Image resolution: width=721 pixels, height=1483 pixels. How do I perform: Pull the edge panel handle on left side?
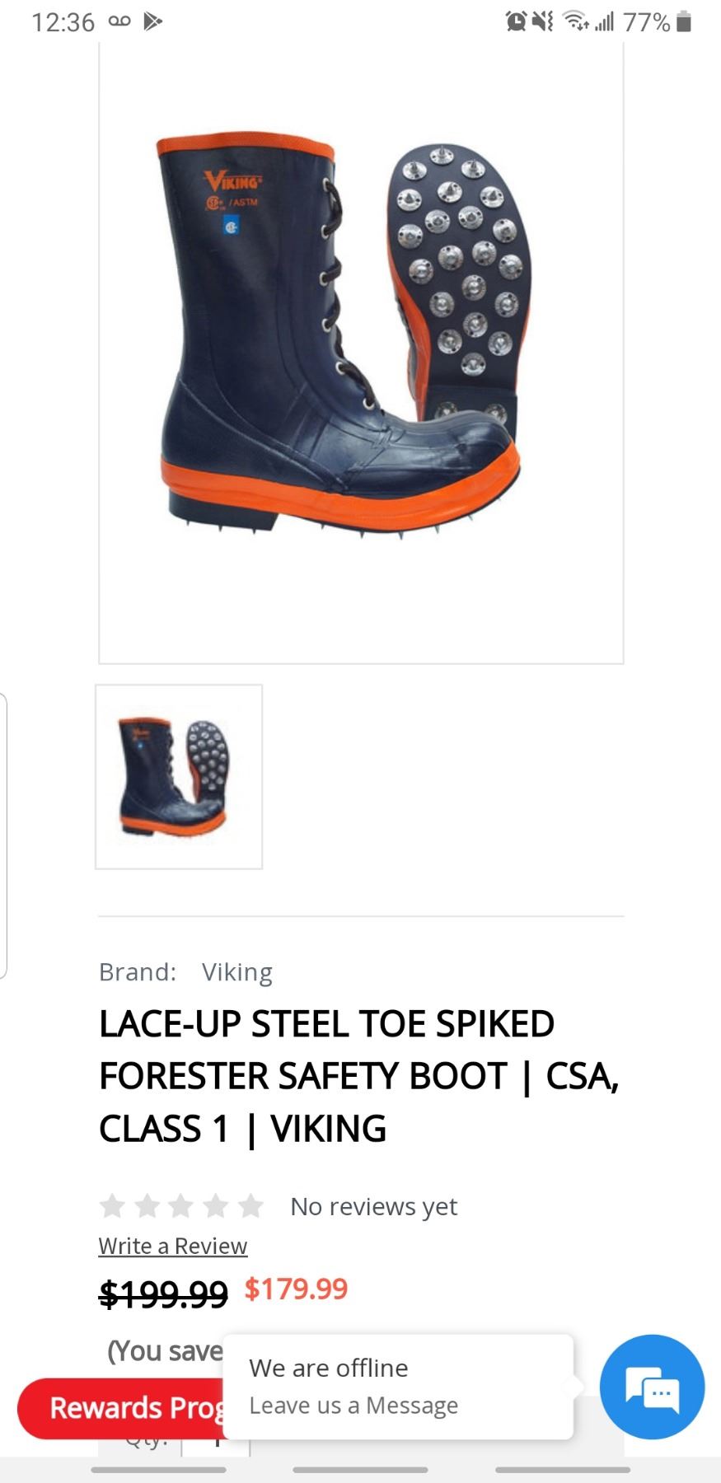coord(3,836)
